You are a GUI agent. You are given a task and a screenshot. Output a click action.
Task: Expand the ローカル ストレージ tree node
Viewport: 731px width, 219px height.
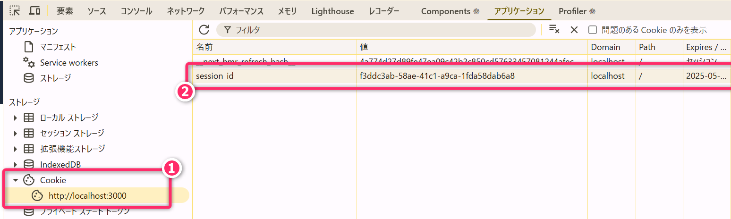(x=16, y=118)
